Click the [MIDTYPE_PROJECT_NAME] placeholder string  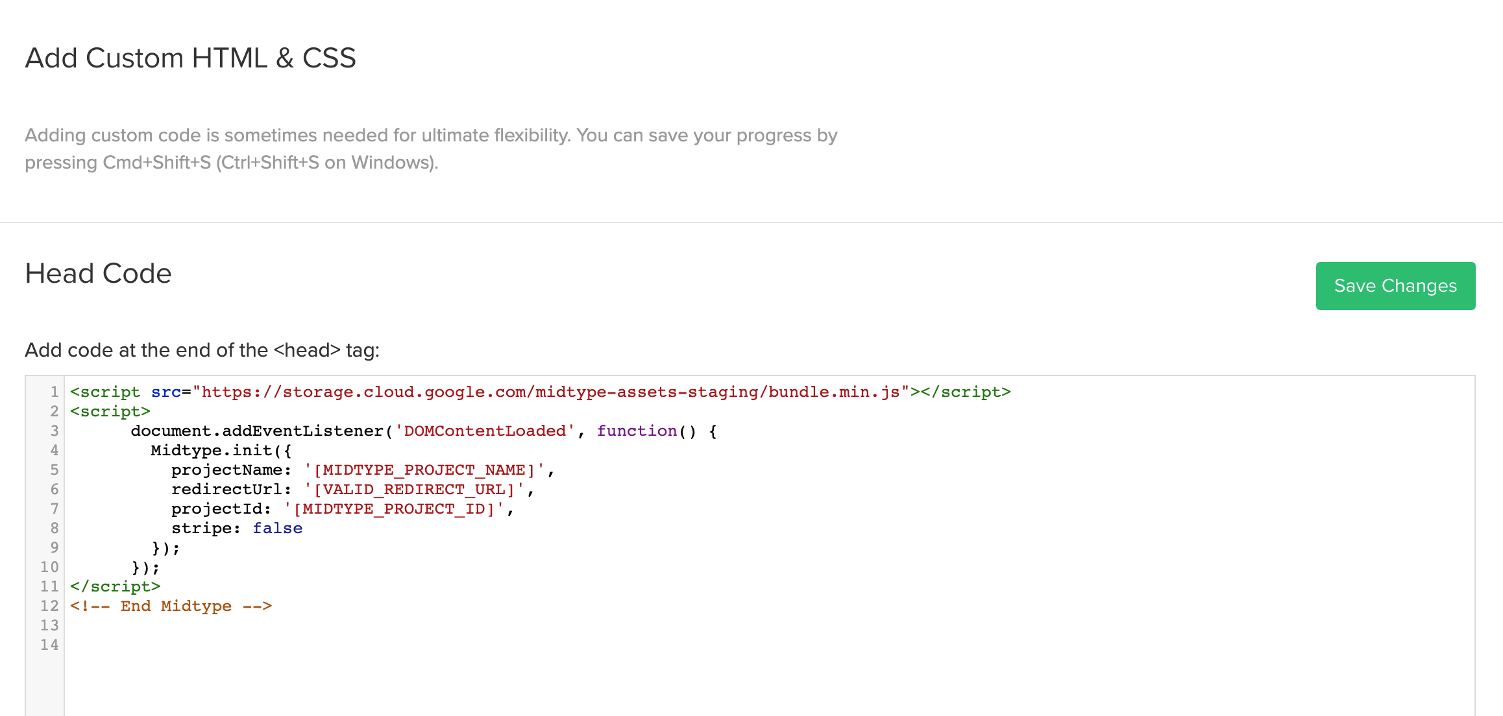tap(424, 470)
